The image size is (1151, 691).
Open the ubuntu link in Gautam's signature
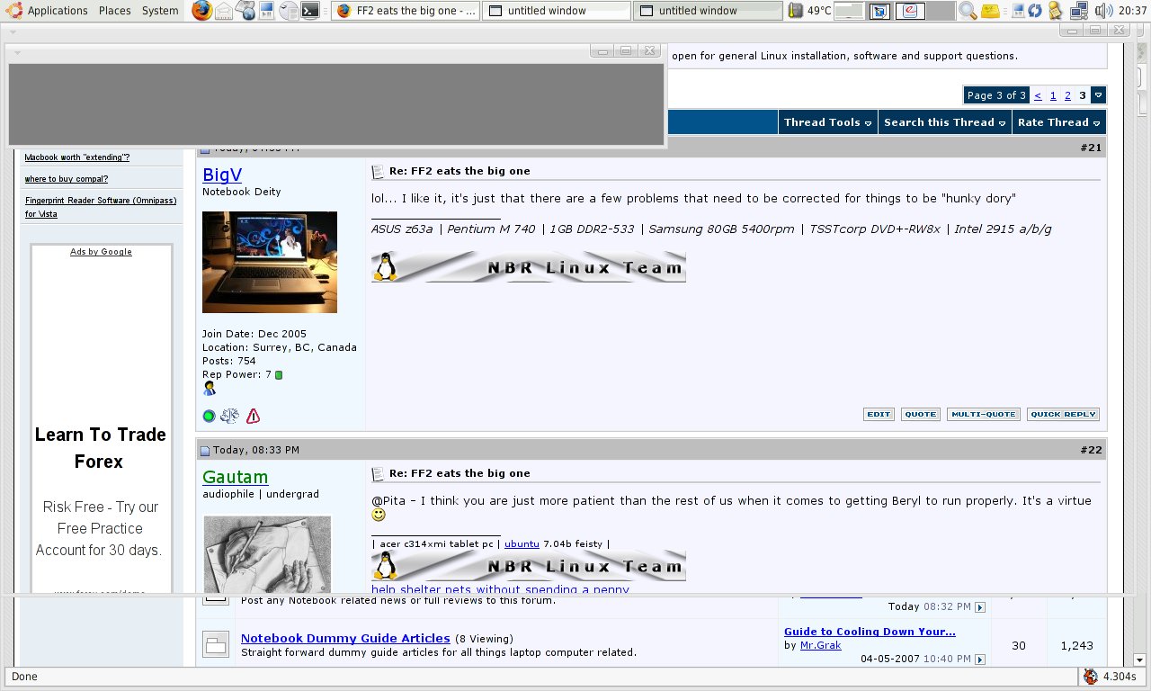[522, 543]
